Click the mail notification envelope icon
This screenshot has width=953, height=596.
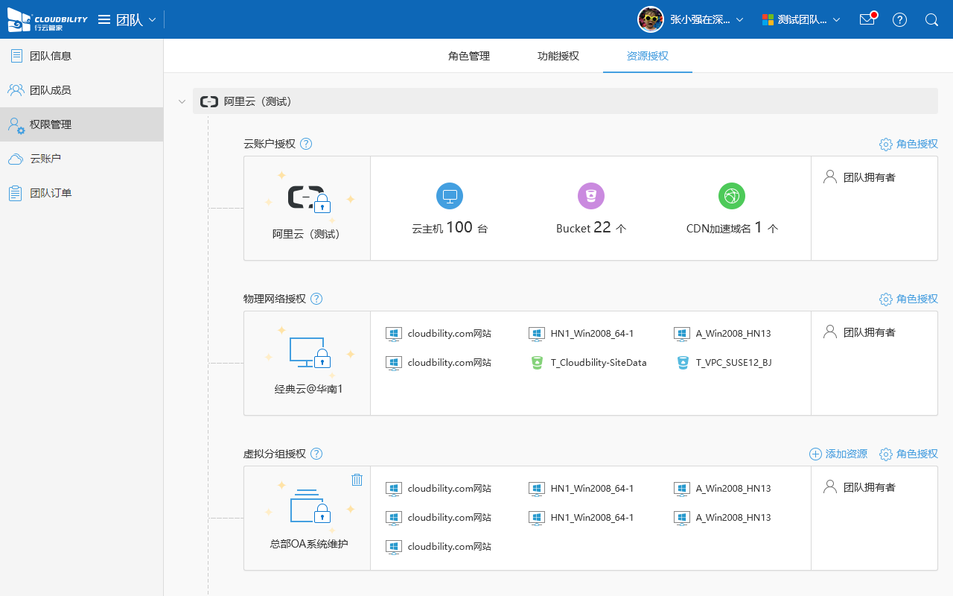click(x=867, y=19)
